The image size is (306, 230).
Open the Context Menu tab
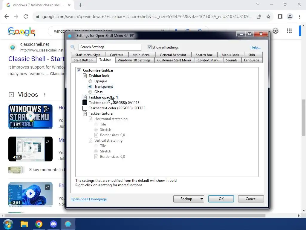coord(208,60)
